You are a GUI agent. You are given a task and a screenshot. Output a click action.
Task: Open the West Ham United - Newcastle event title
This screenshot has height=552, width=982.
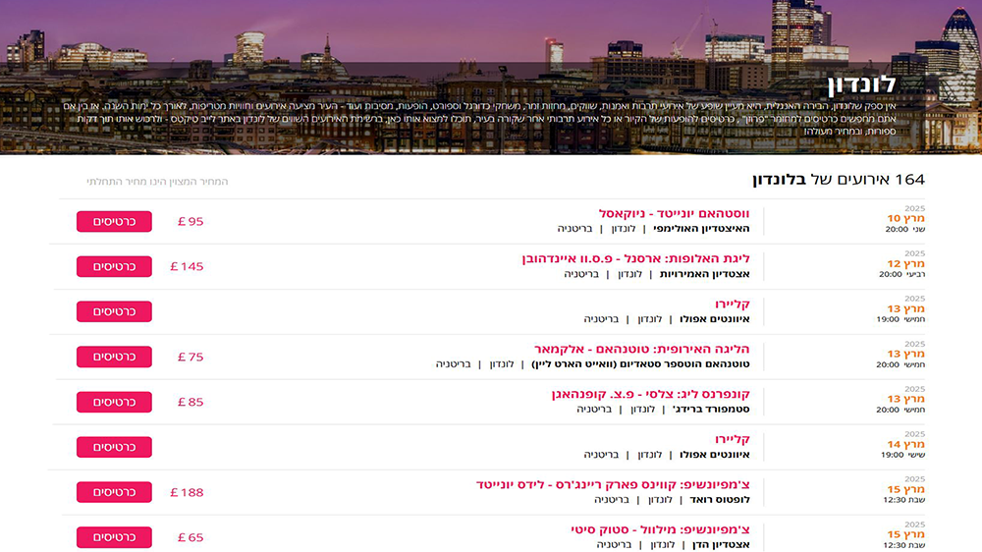(x=674, y=214)
